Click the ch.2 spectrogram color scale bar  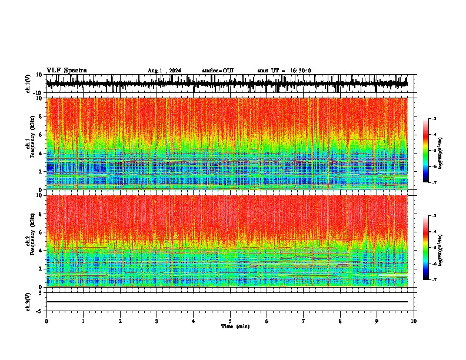click(426, 248)
